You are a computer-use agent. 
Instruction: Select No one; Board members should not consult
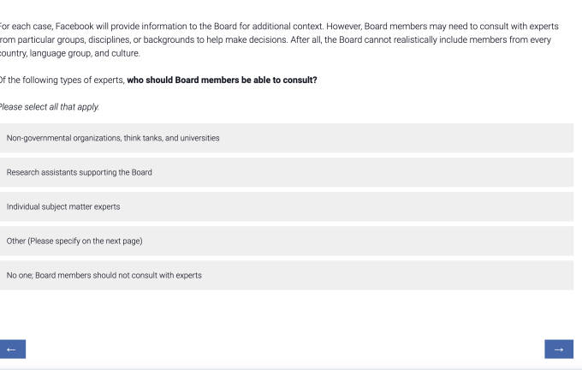[286, 275]
